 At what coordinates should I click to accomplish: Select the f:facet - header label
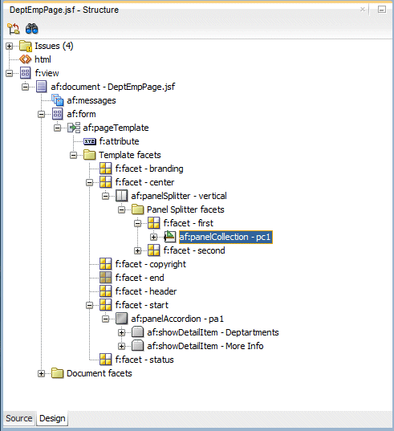point(146,291)
